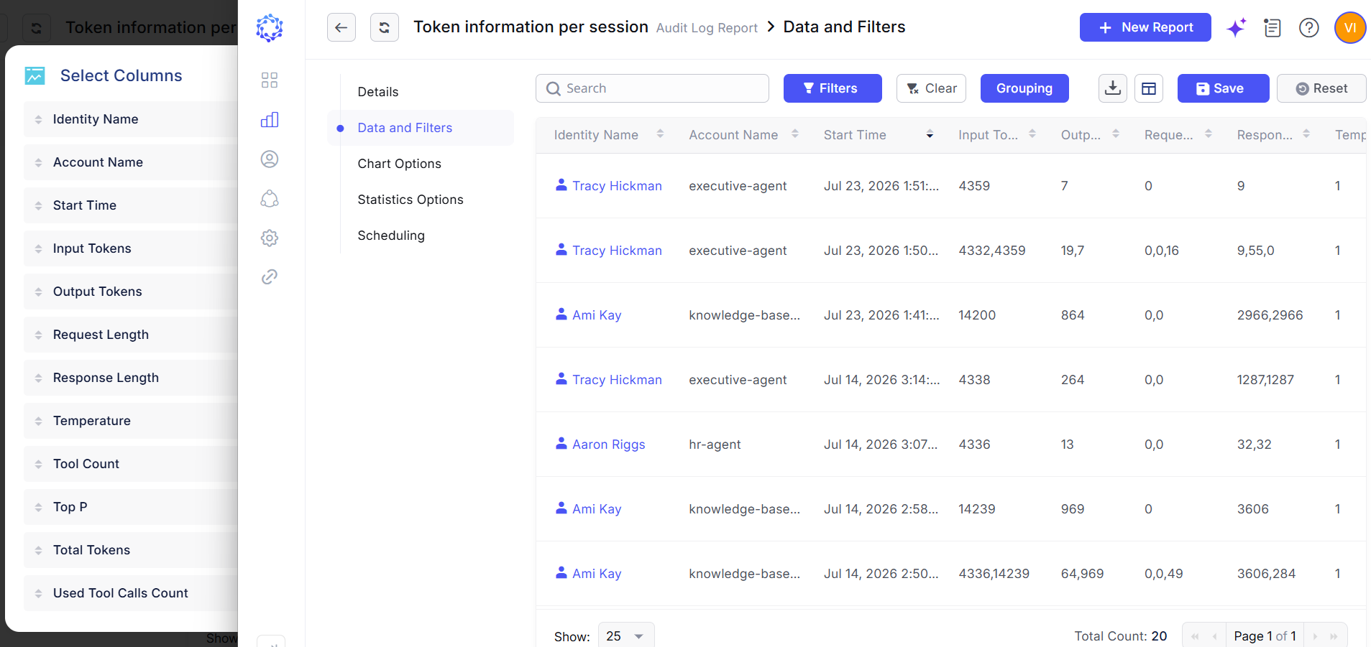Click the drag handle for Tool Count

pyautogui.click(x=38, y=464)
